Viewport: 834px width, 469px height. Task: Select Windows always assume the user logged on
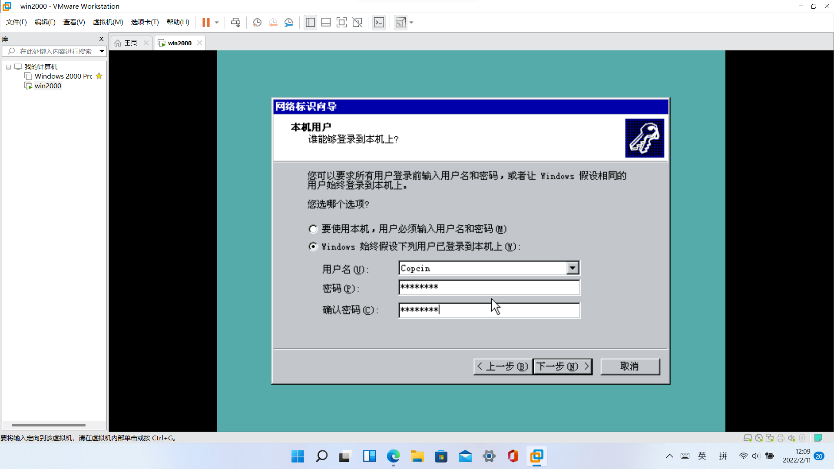coord(313,246)
